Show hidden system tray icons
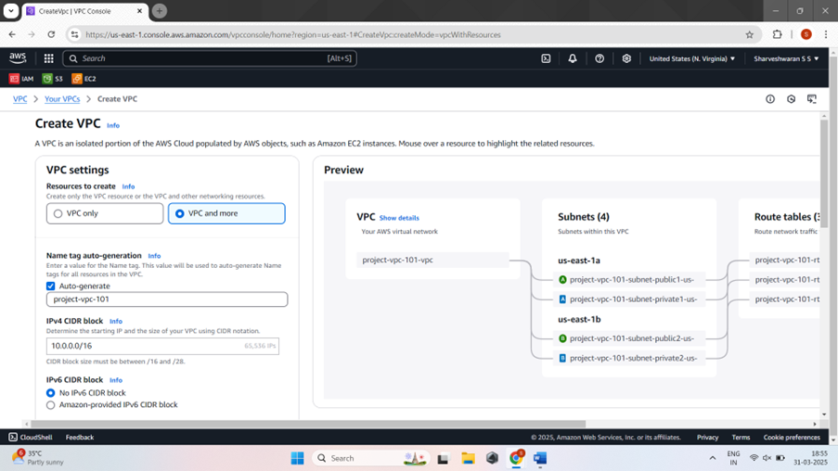Image resolution: width=838 pixels, height=471 pixels. click(x=713, y=458)
